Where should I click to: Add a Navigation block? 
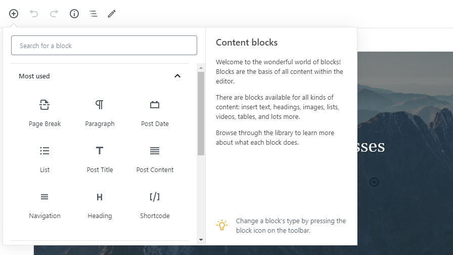point(45,204)
